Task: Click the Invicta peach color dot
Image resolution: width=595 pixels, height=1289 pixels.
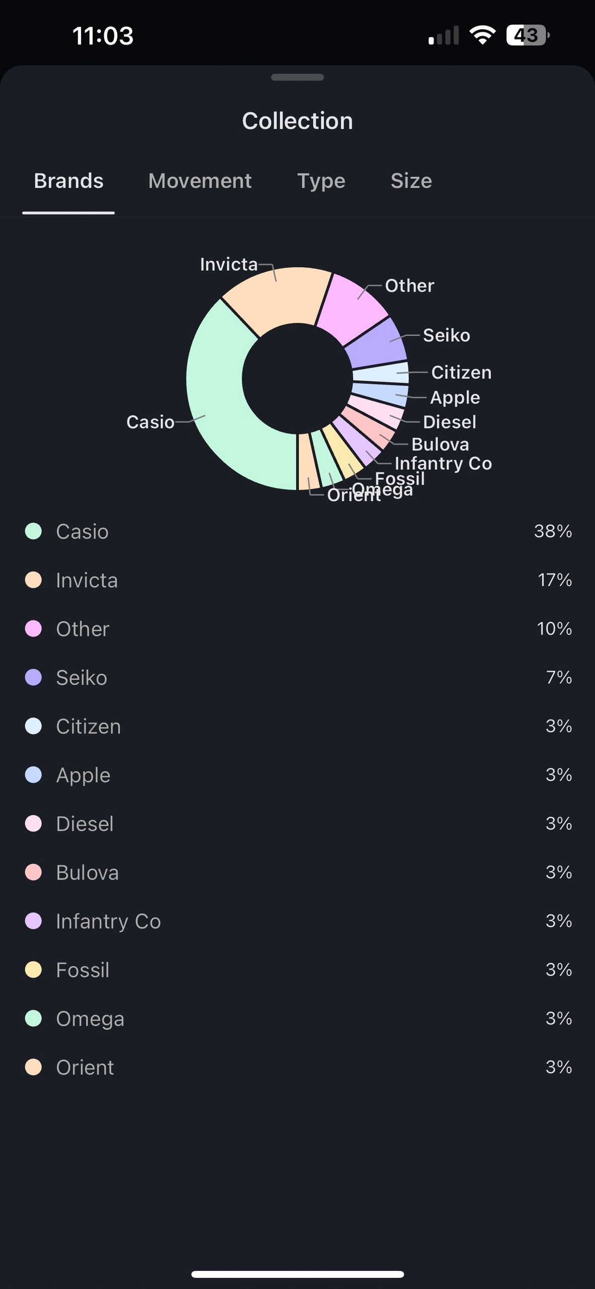Action: pyautogui.click(x=33, y=580)
